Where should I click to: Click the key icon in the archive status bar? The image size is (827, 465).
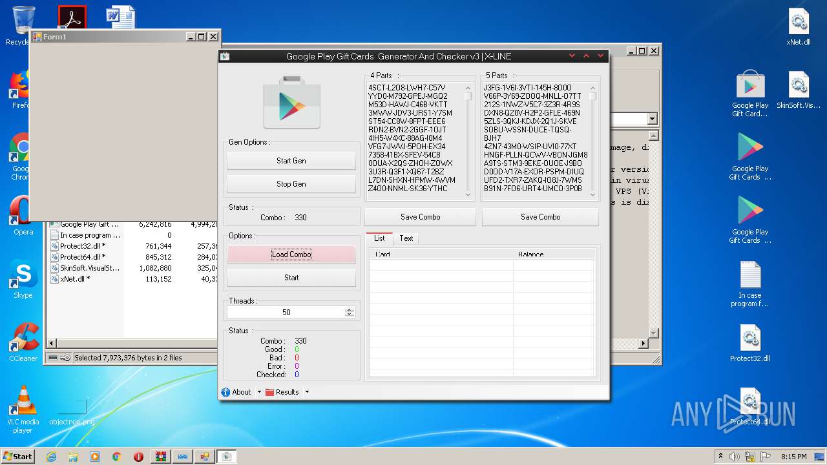pyautogui.click(x=65, y=358)
